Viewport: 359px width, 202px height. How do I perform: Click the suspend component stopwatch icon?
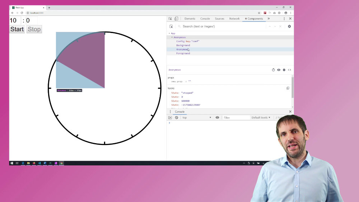coord(273,70)
